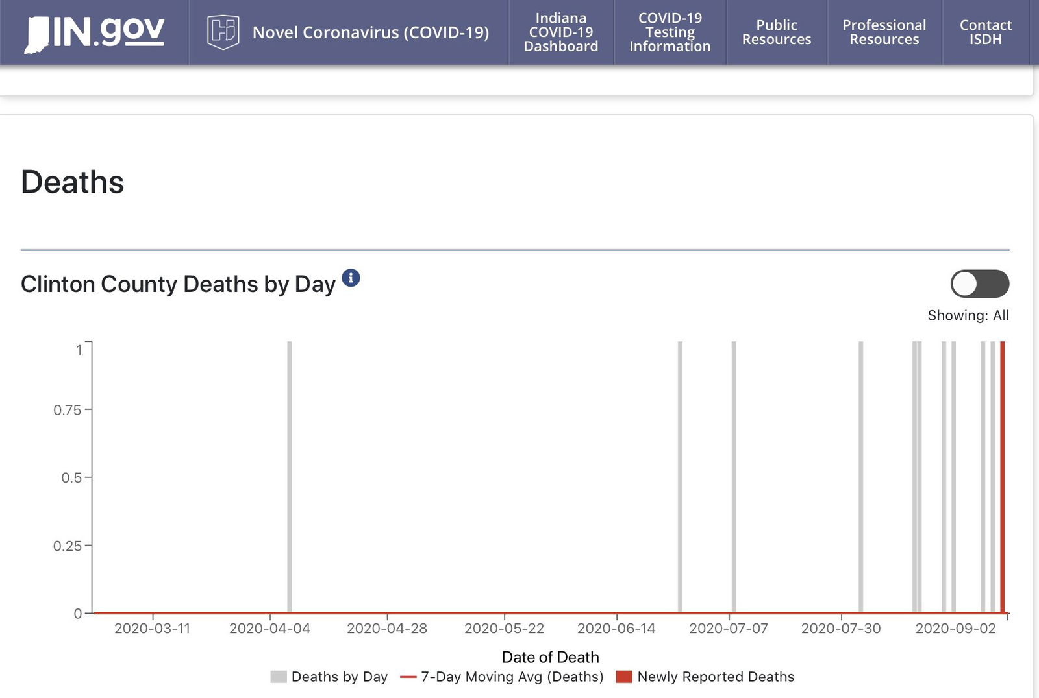Image resolution: width=1039 pixels, height=698 pixels.
Task: Click the 7-Day Moving Avg legend line
Action: click(x=408, y=677)
